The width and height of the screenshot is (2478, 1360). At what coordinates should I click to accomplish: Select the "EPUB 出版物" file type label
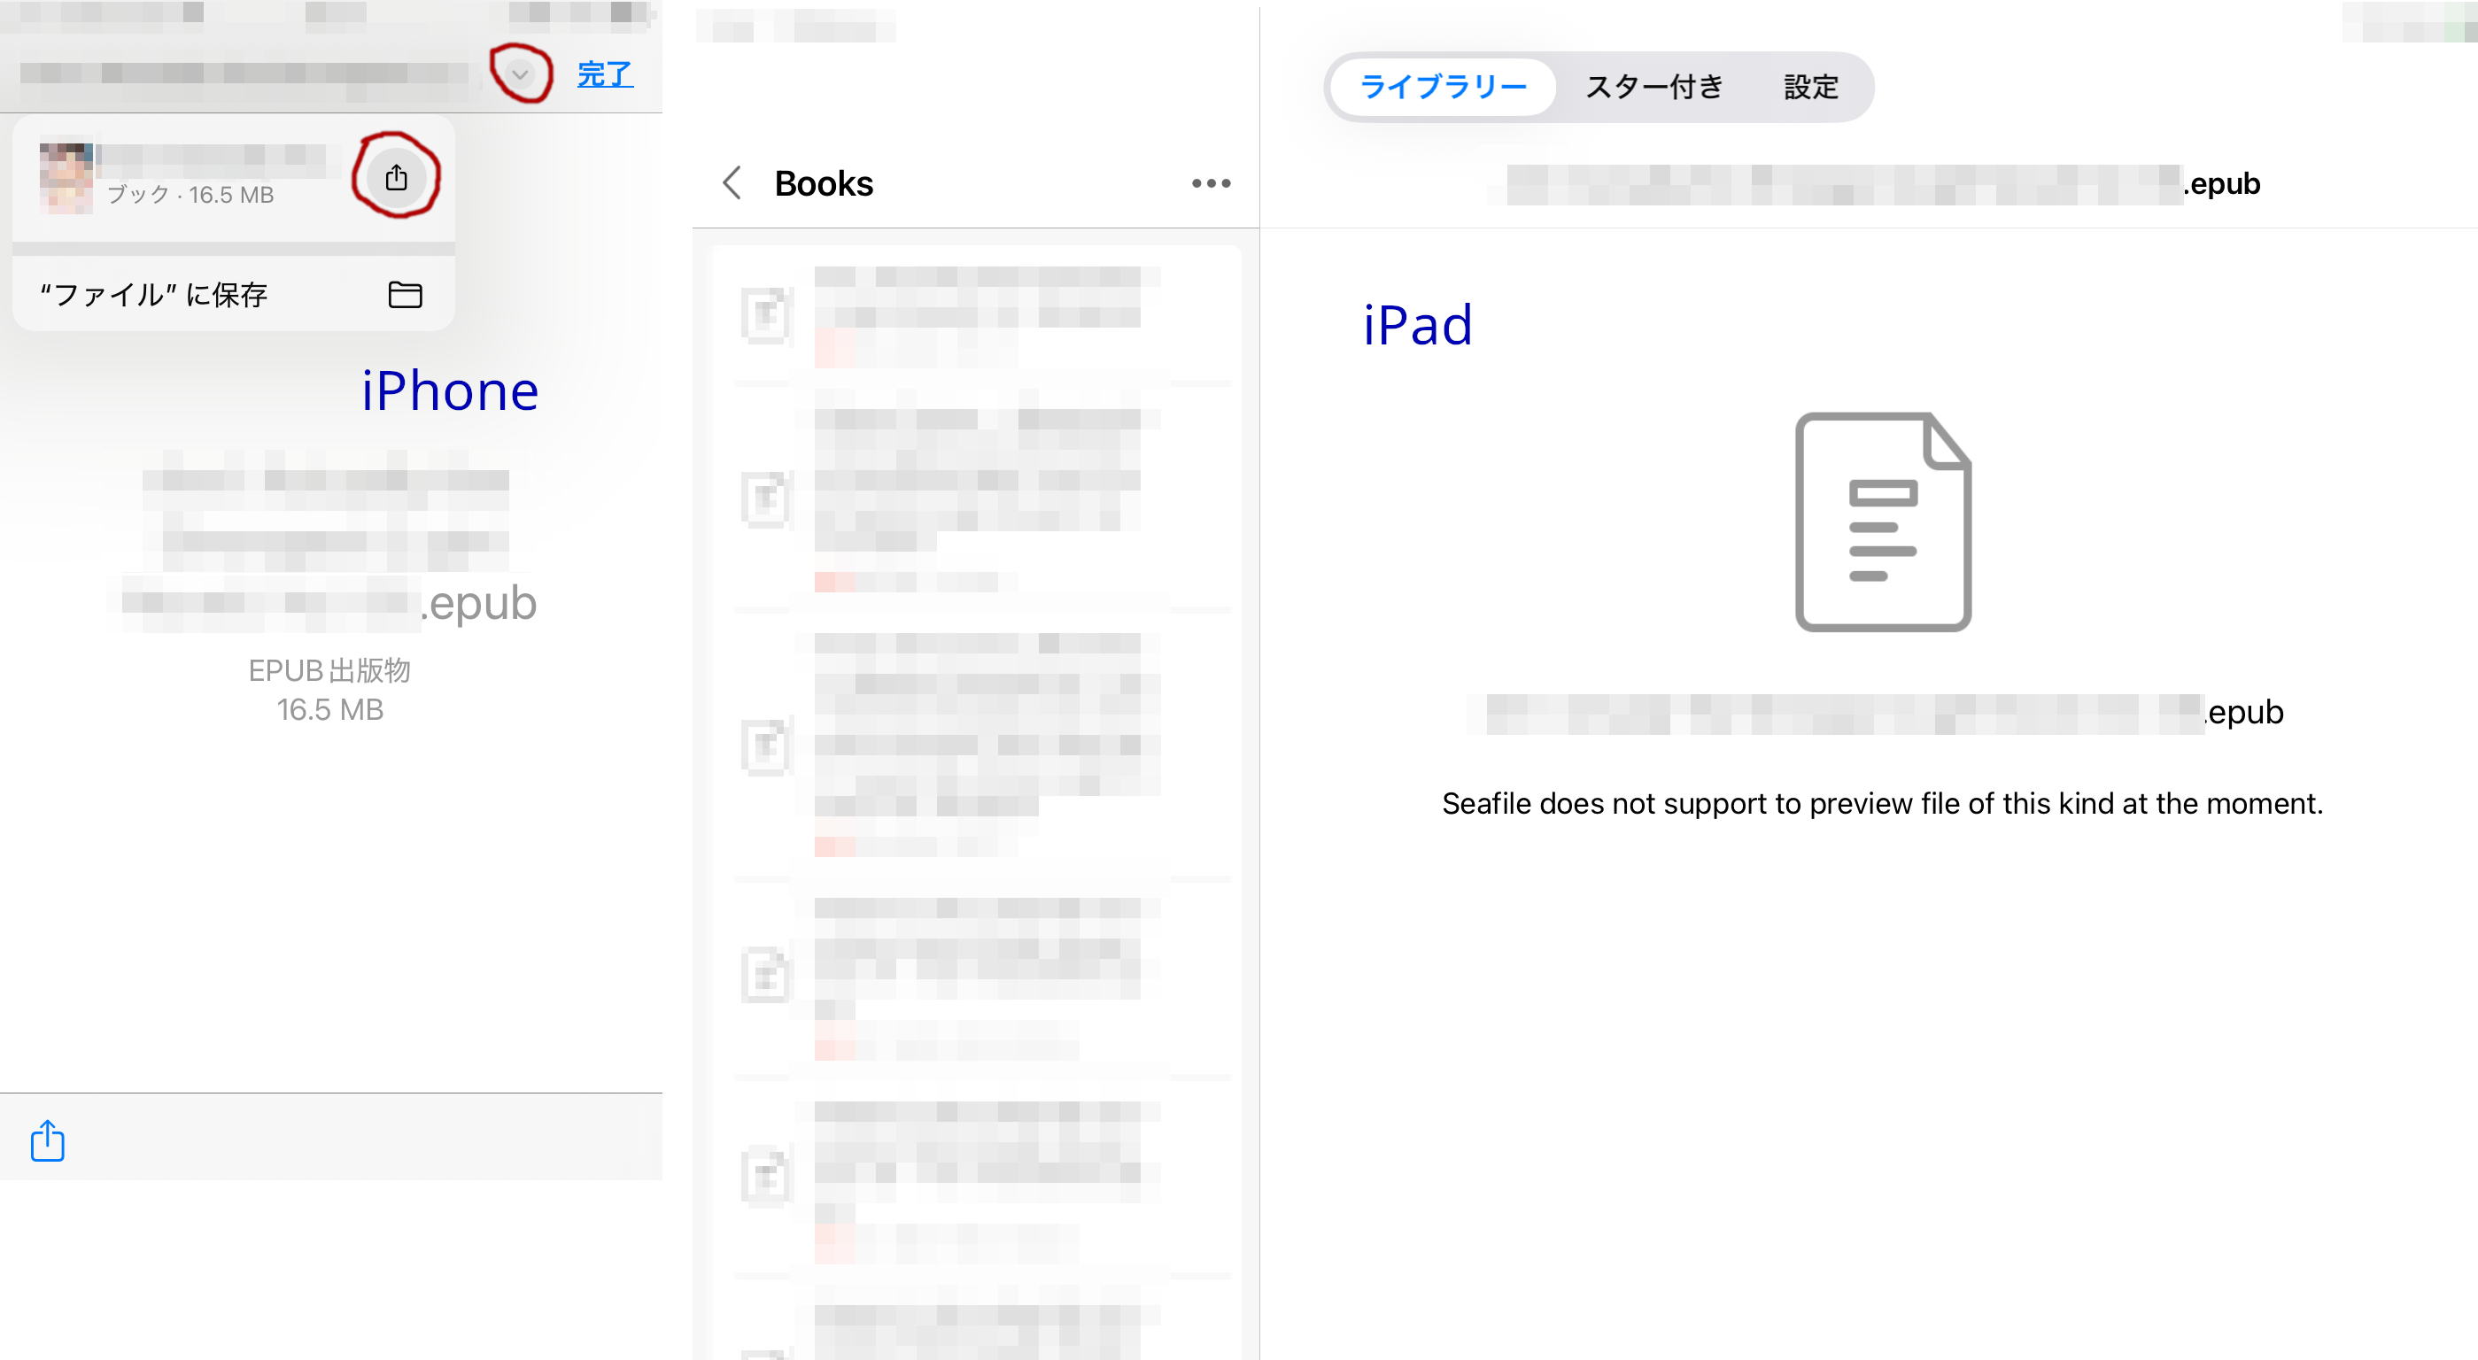[329, 670]
